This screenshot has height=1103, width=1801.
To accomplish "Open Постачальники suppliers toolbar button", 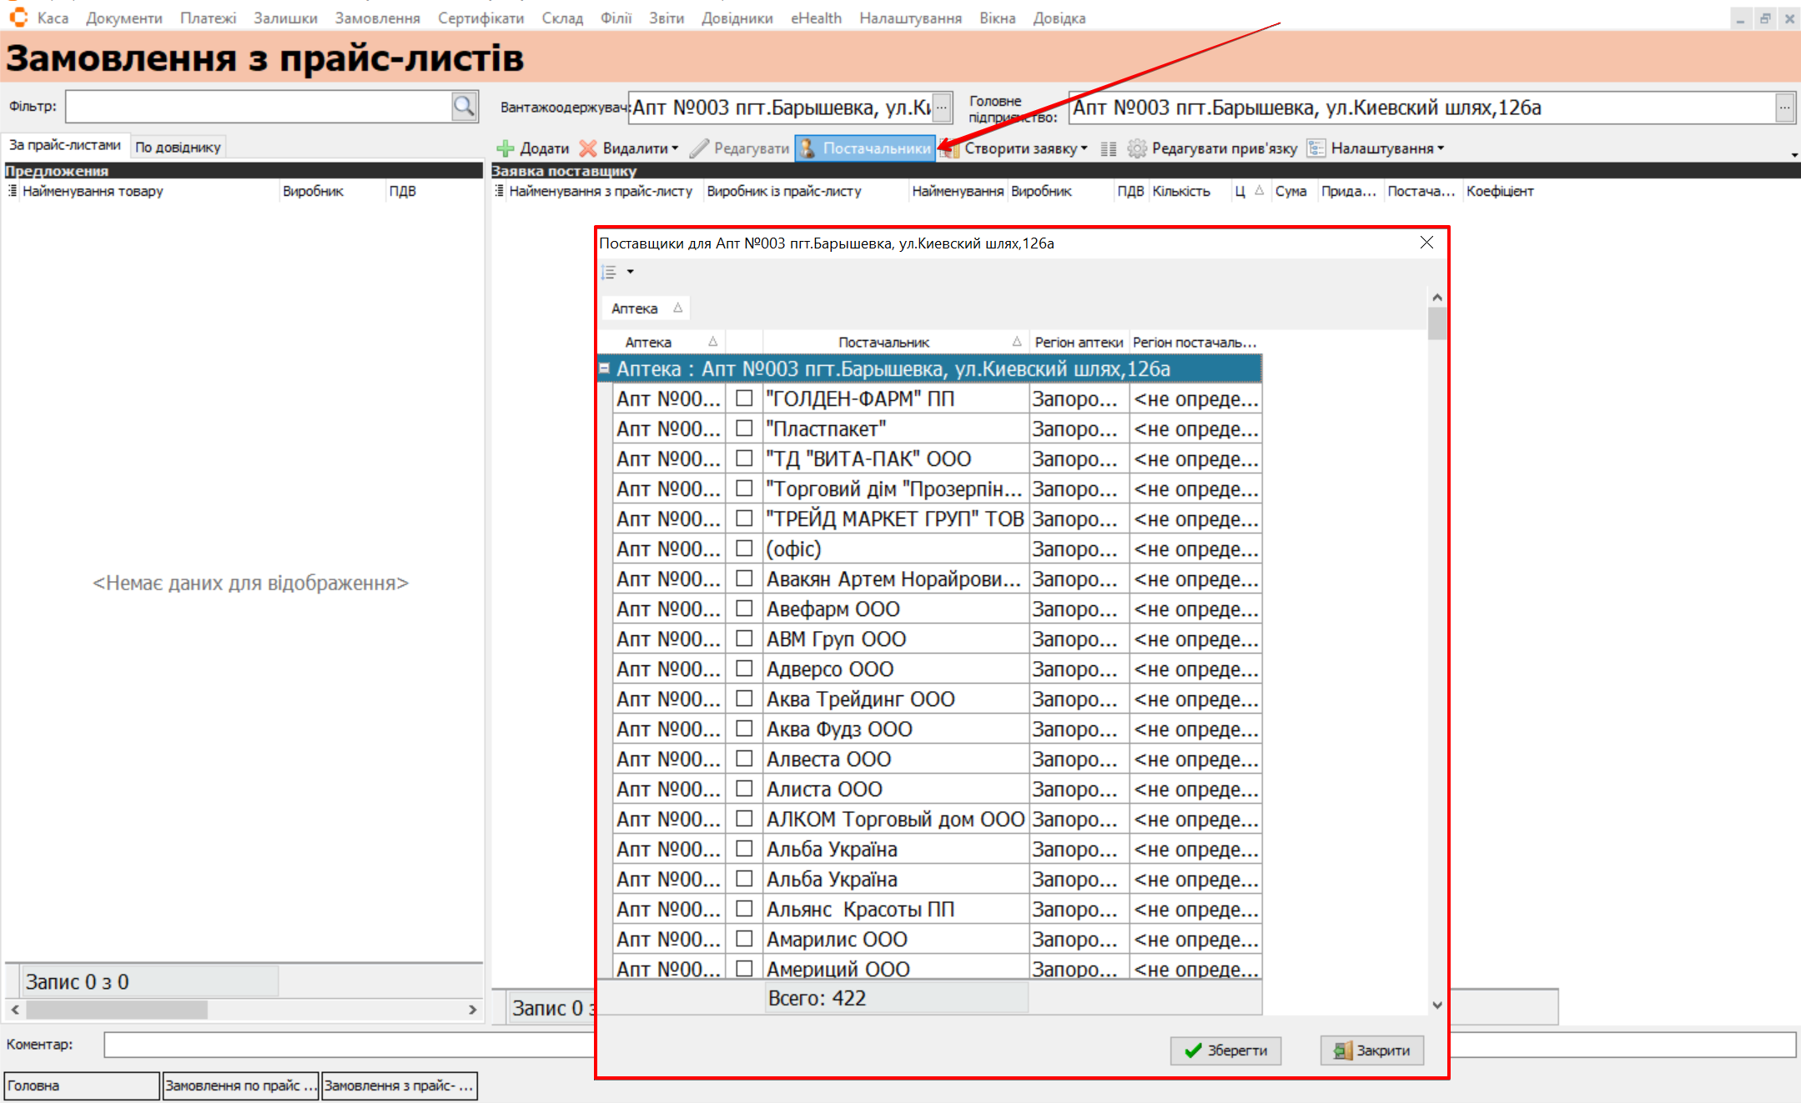I will [x=865, y=148].
